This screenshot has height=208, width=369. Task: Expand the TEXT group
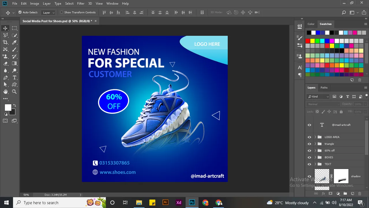tap(315, 164)
